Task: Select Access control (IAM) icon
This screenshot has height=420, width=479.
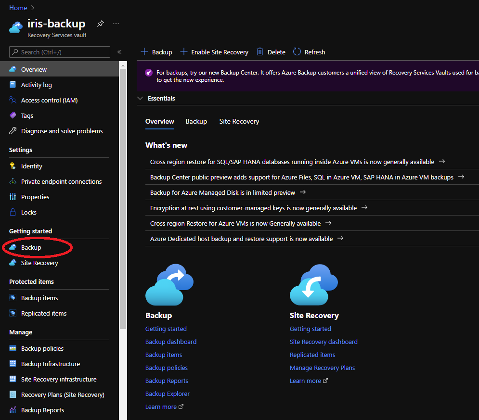Action: (x=13, y=100)
